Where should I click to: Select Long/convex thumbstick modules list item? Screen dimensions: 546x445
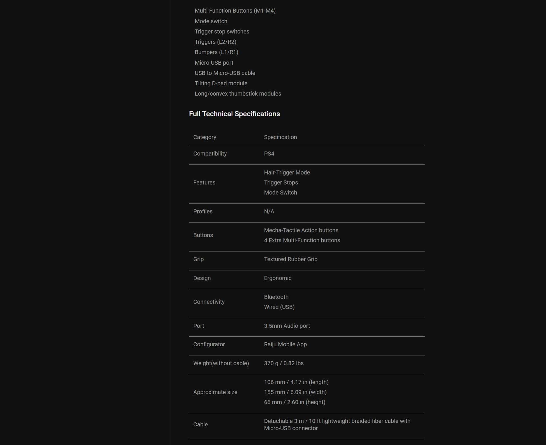point(238,94)
